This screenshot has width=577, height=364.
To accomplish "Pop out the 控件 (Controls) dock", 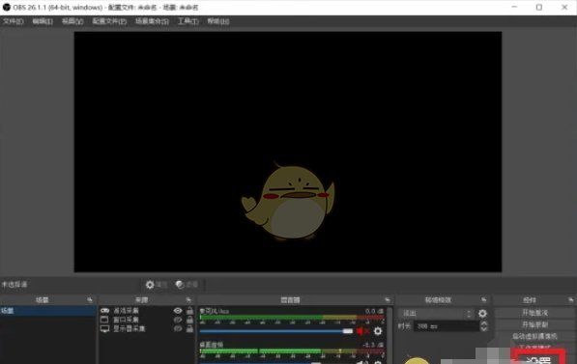I will [571, 300].
